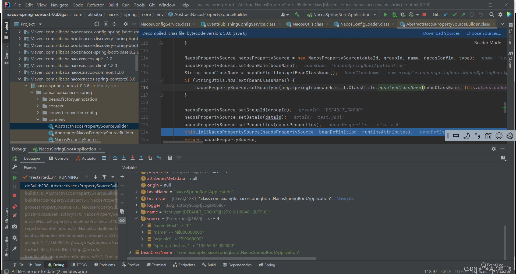Pause the debugger session
Viewport: 516px width, 274px height.
tap(15, 186)
